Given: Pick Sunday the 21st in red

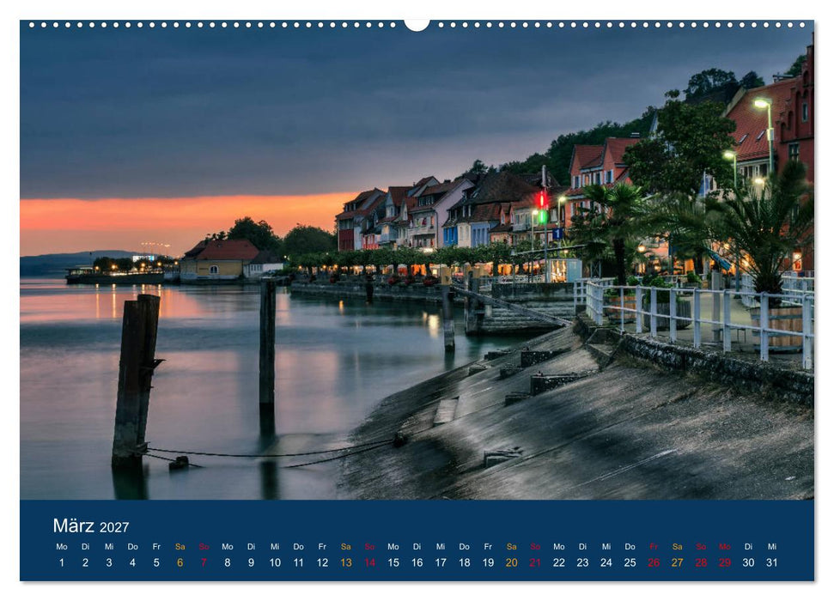Looking at the screenshot, I should (x=535, y=562).
